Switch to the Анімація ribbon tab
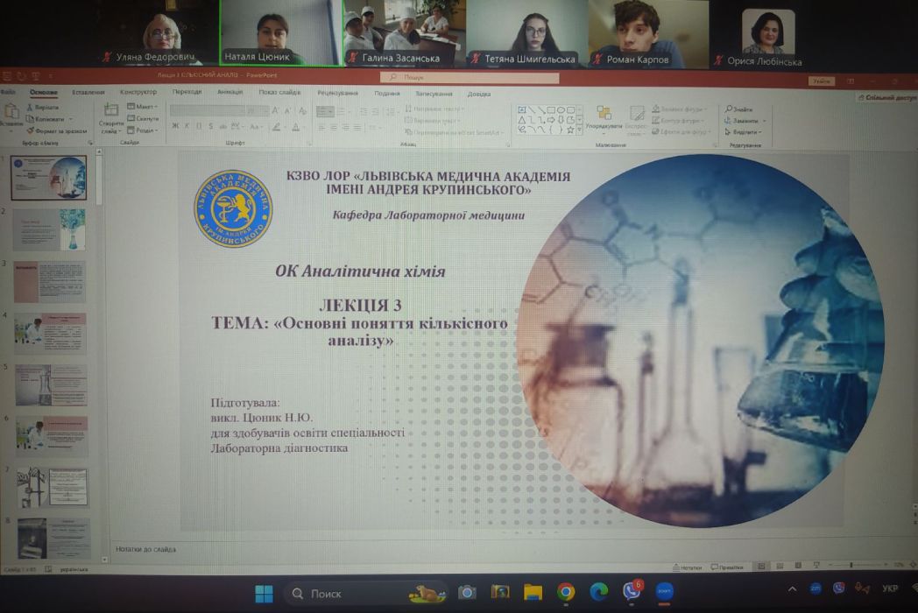 (x=229, y=92)
